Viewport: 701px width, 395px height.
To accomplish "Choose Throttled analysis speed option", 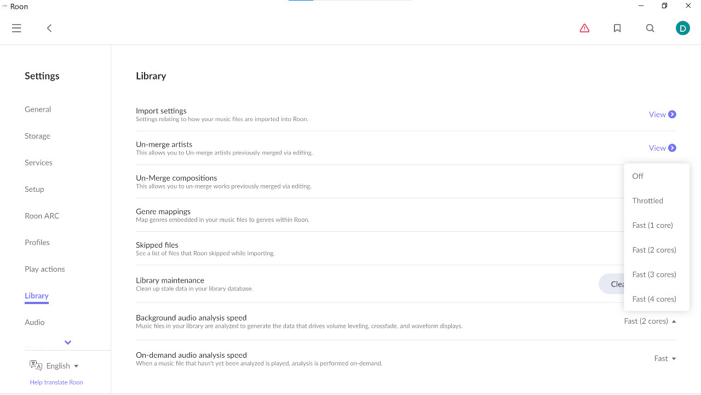I will pos(647,201).
